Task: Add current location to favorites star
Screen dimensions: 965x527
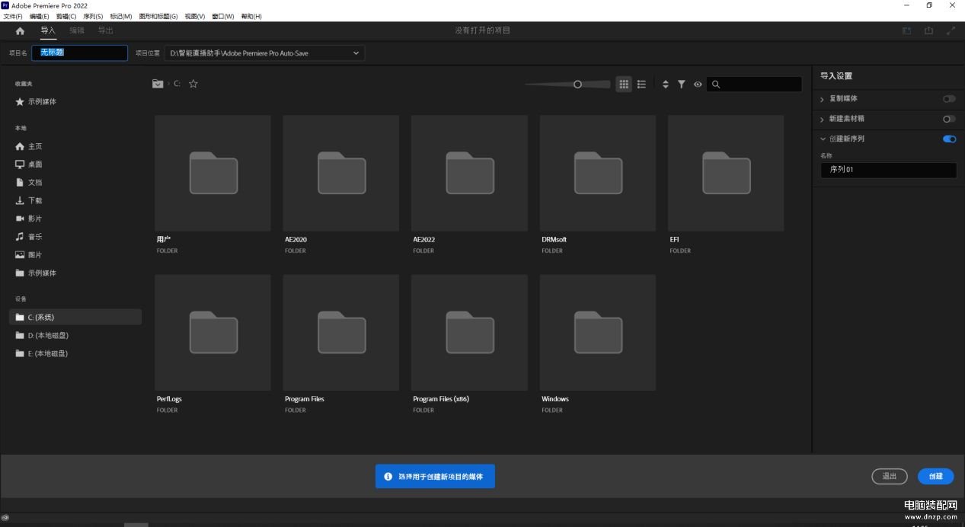Action: pos(193,84)
